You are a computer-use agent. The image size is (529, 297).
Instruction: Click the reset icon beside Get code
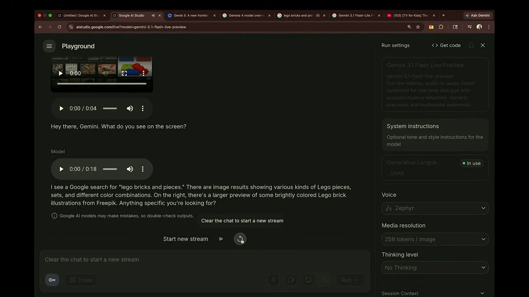click(x=471, y=45)
